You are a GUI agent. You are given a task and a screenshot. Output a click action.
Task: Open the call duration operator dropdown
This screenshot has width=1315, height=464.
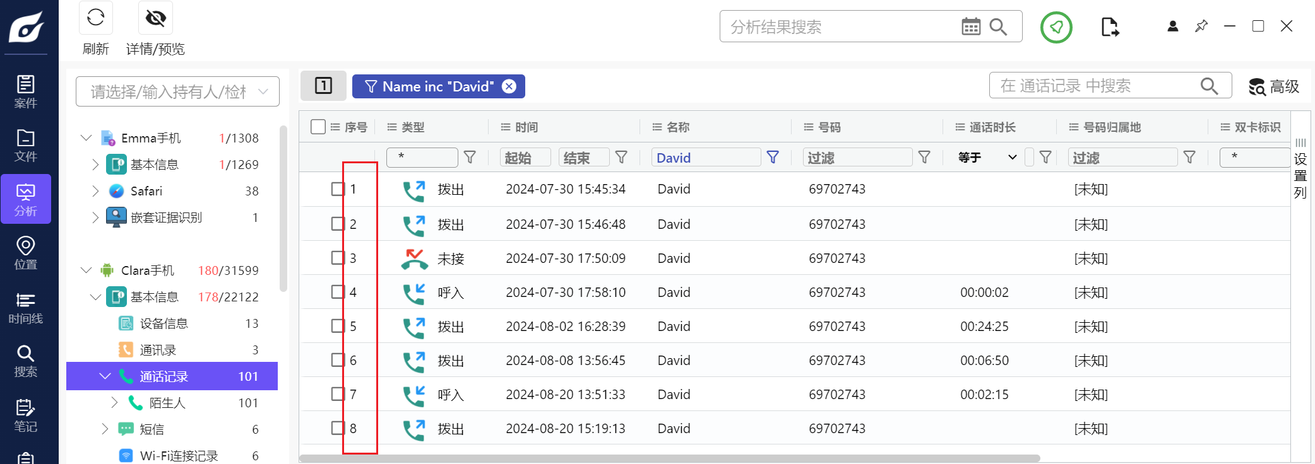987,157
